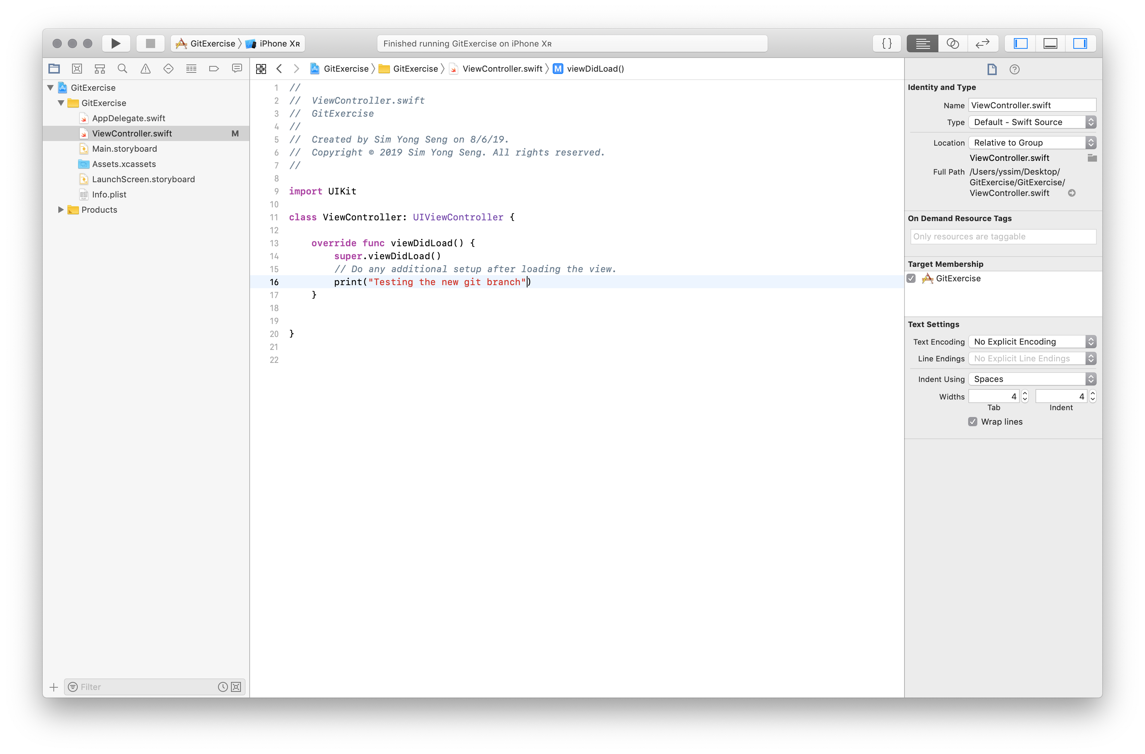
Task: Open Text Encoding dropdown
Action: (1033, 342)
